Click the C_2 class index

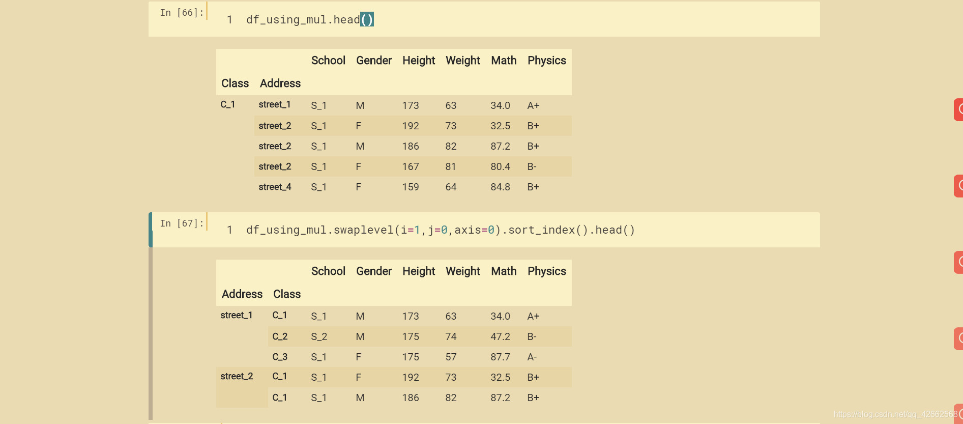(280, 336)
